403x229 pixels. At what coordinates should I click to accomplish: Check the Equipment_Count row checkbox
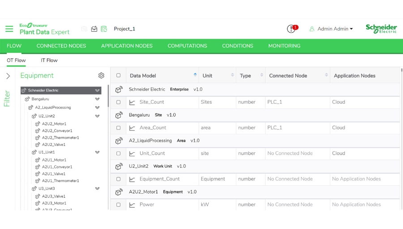tap(119, 179)
